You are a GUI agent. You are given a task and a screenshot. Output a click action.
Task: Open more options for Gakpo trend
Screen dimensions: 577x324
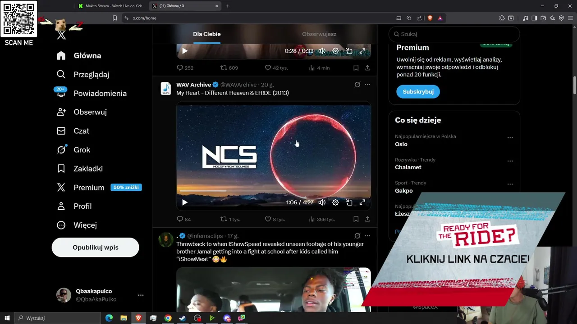tap(510, 184)
